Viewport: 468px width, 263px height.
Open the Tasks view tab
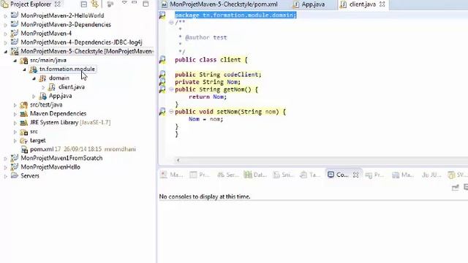pos(310,175)
